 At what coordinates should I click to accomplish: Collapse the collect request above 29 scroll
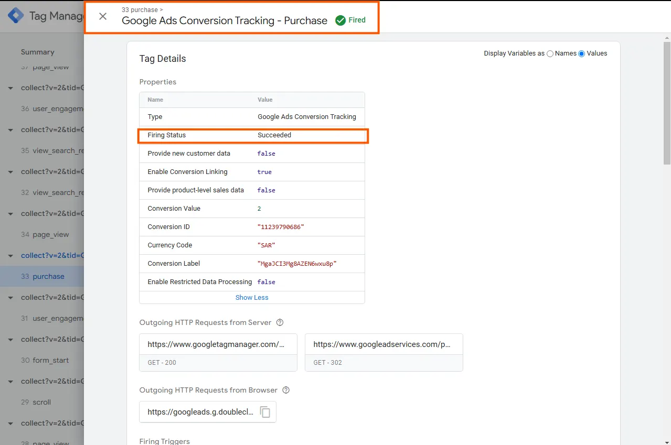click(x=10, y=382)
